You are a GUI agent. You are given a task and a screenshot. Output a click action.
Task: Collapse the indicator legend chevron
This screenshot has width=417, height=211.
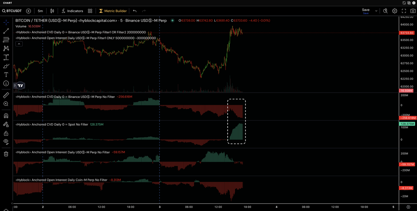pos(19,44)
